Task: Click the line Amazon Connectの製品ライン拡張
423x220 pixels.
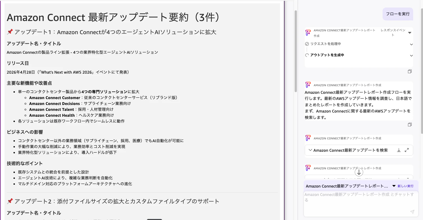Action: (x=82, y=52)
